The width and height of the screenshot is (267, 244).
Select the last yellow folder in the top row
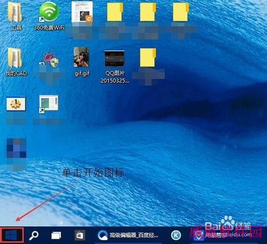[180, 12]
